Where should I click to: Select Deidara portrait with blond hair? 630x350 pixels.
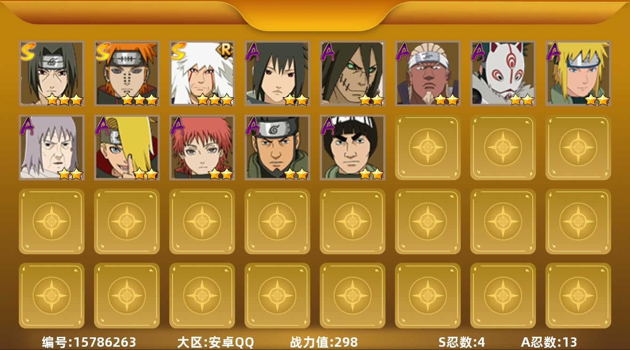coord(127,148)
